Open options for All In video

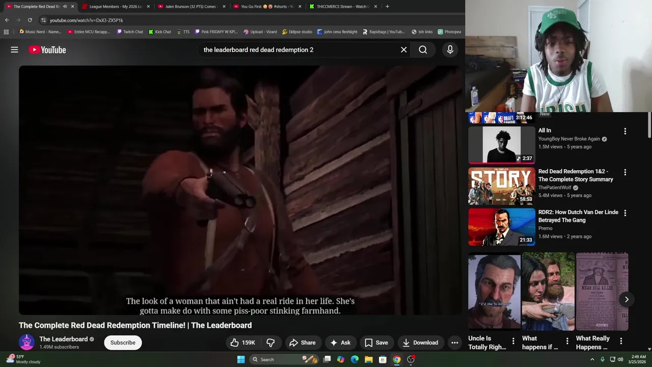[x=625, y=131]
